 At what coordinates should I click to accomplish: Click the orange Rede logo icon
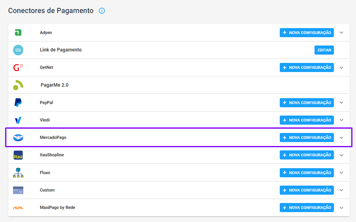click(x=18, y=208)
